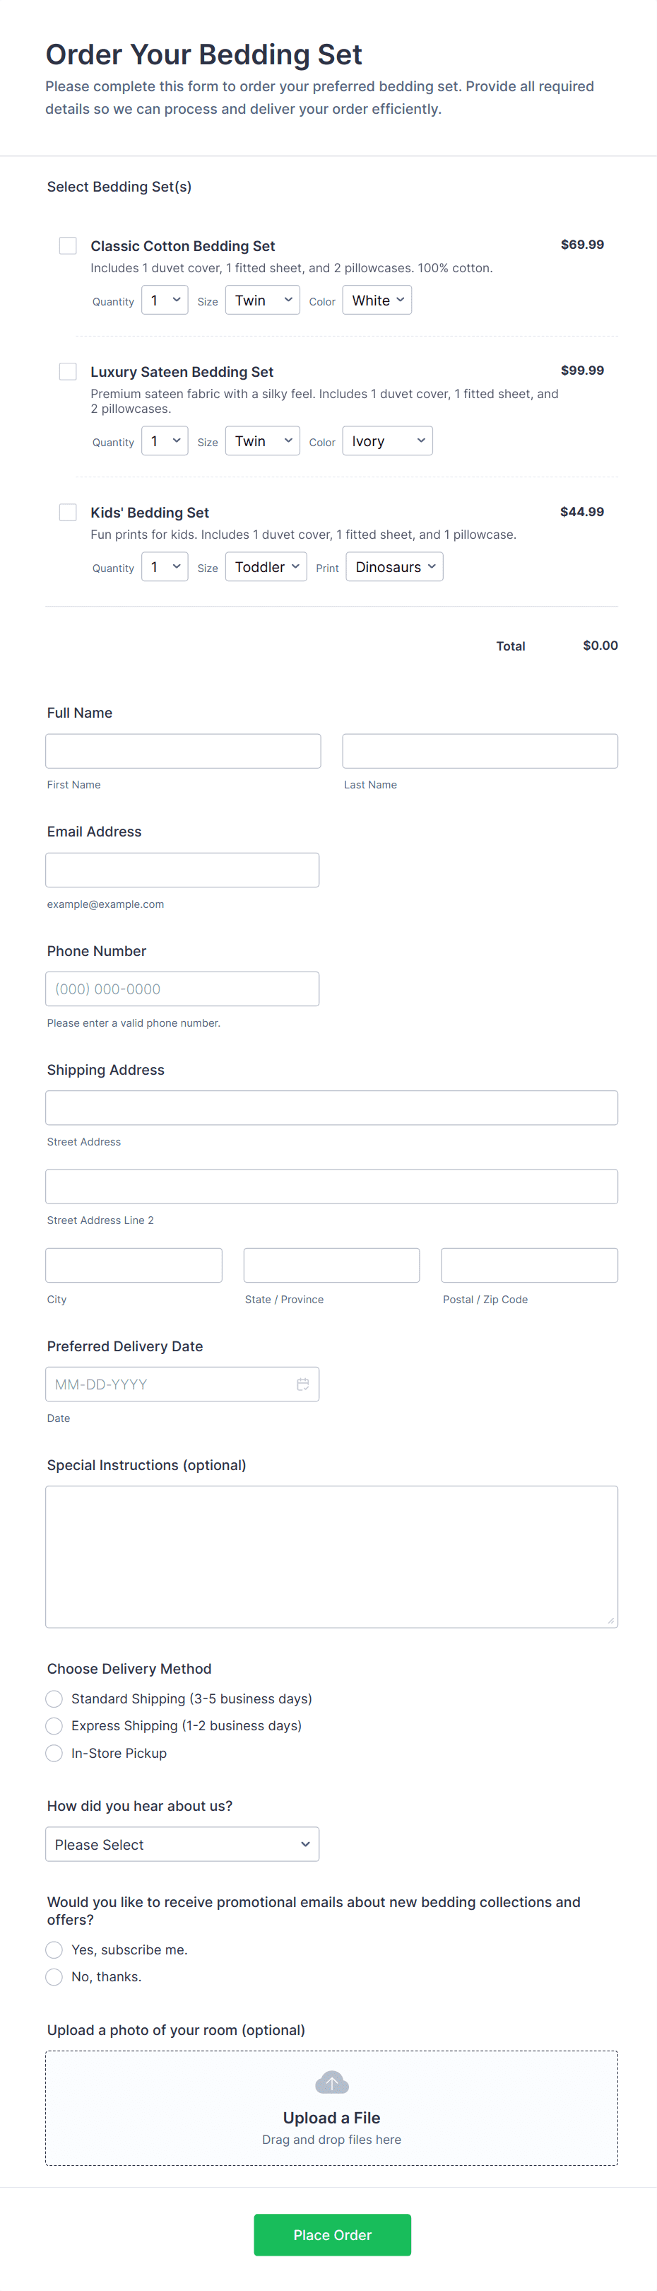Click the Postal / Zip Code field
The width and height of the screenshot is (657, 2291).
tap(529, 1265)
